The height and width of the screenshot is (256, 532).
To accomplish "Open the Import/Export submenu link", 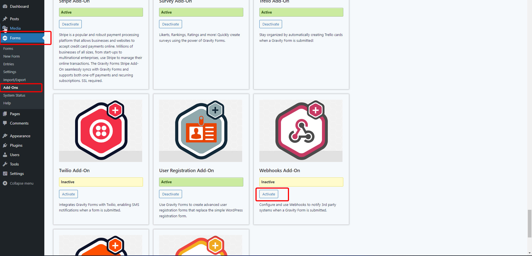I will point(14,80).
